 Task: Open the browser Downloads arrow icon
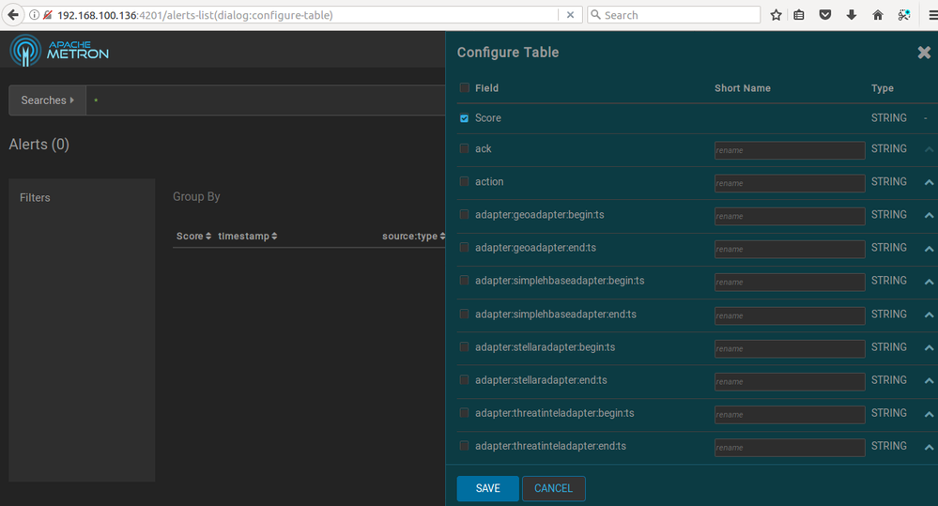[x=852, y=15]
